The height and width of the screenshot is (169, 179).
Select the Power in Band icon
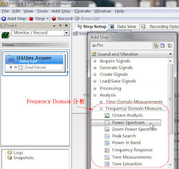coord(107,143)
